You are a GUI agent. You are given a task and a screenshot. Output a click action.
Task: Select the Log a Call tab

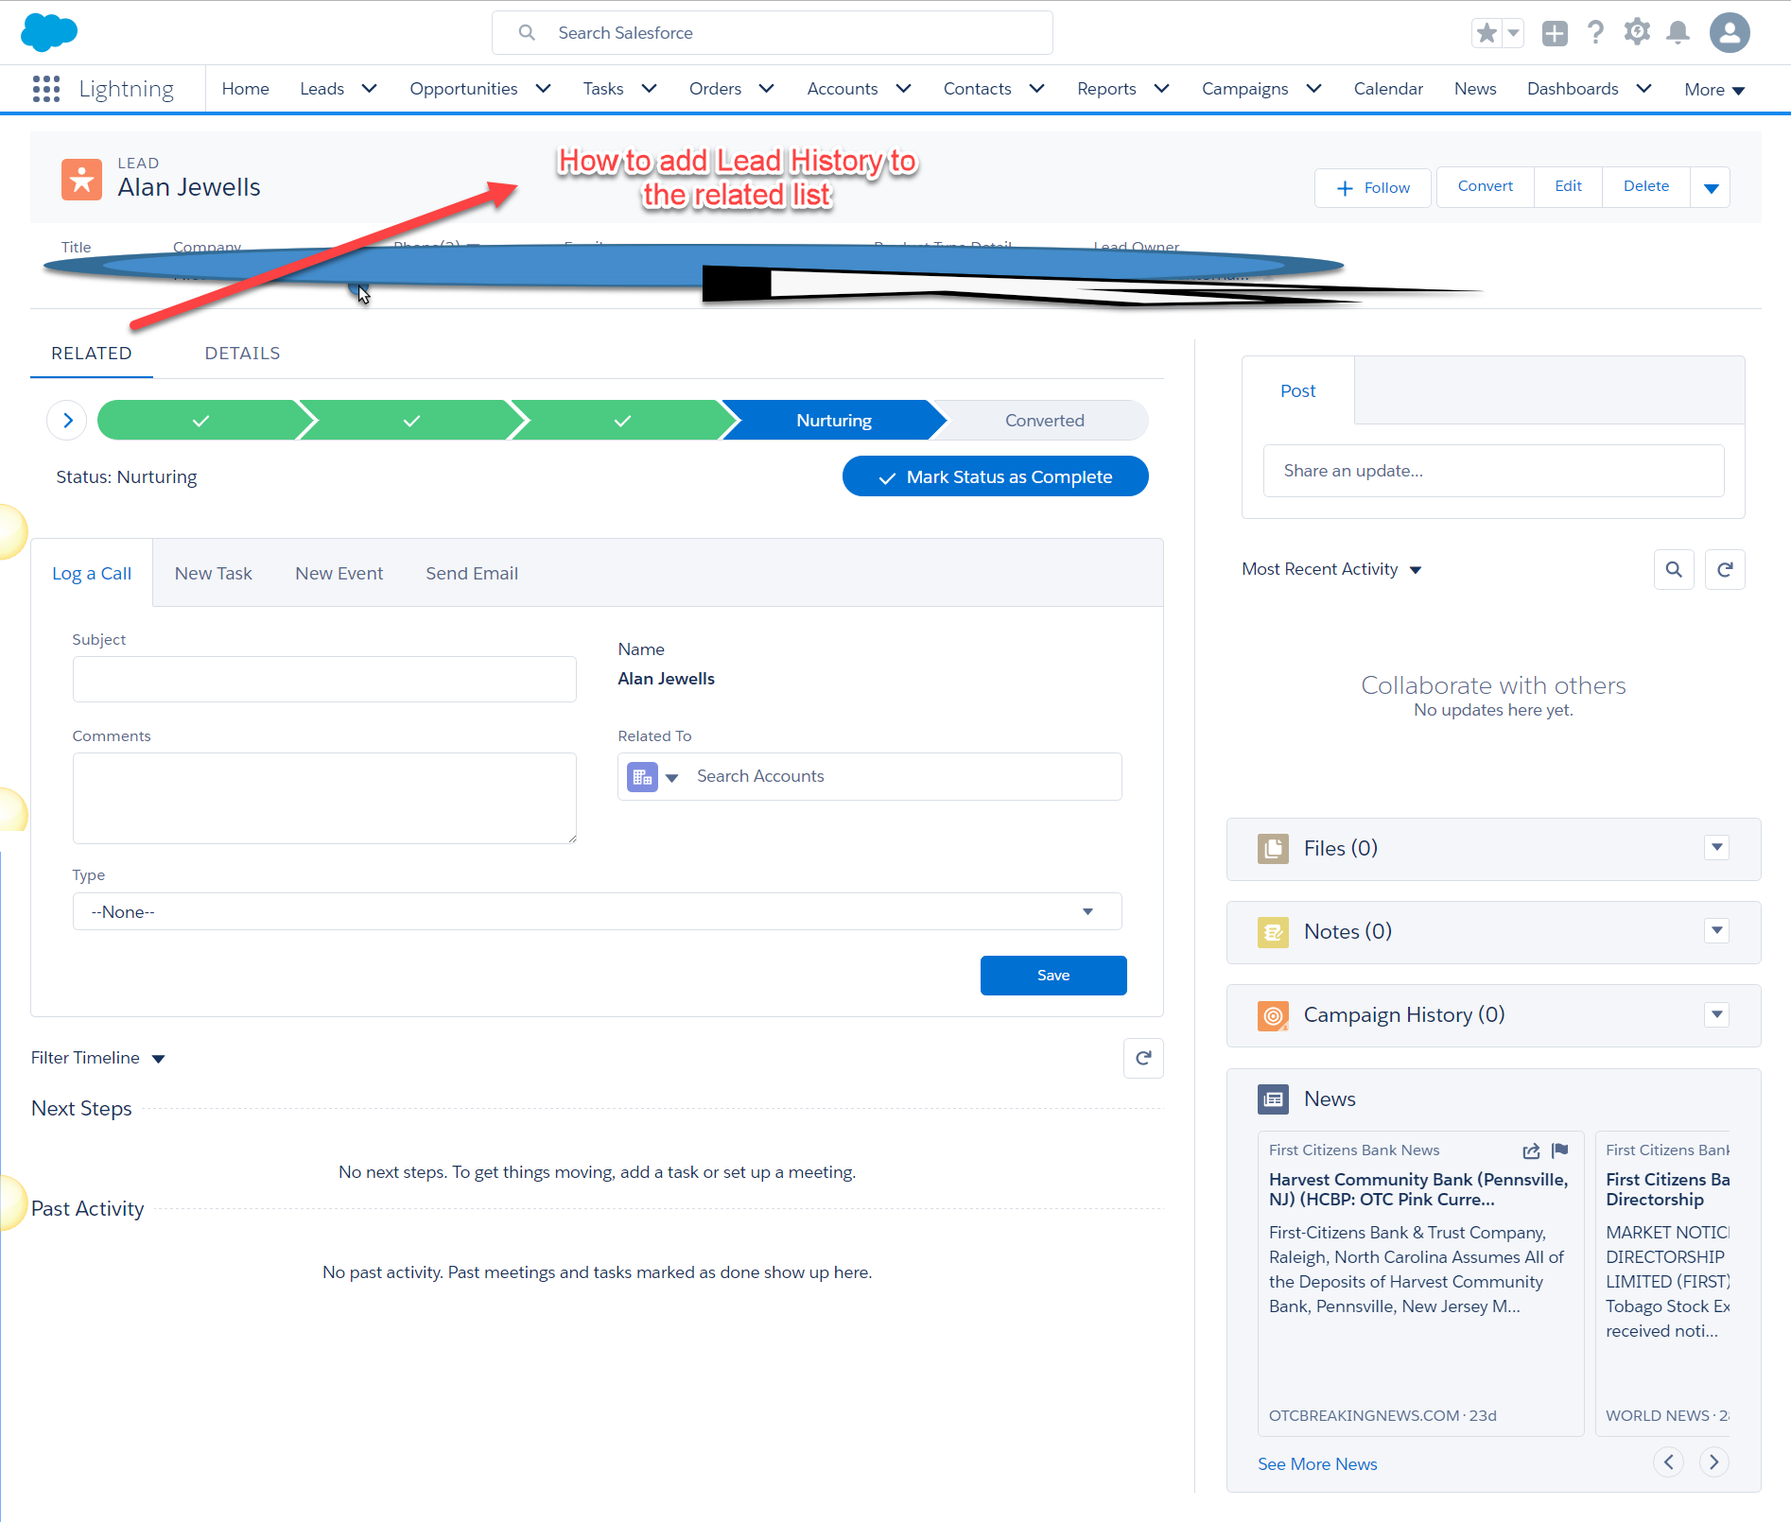[92, 574]
